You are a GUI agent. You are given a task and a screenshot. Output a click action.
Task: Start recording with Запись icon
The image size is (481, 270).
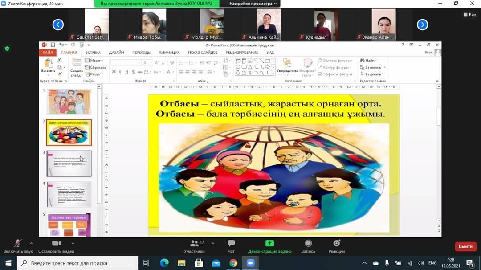click(308, 243)
